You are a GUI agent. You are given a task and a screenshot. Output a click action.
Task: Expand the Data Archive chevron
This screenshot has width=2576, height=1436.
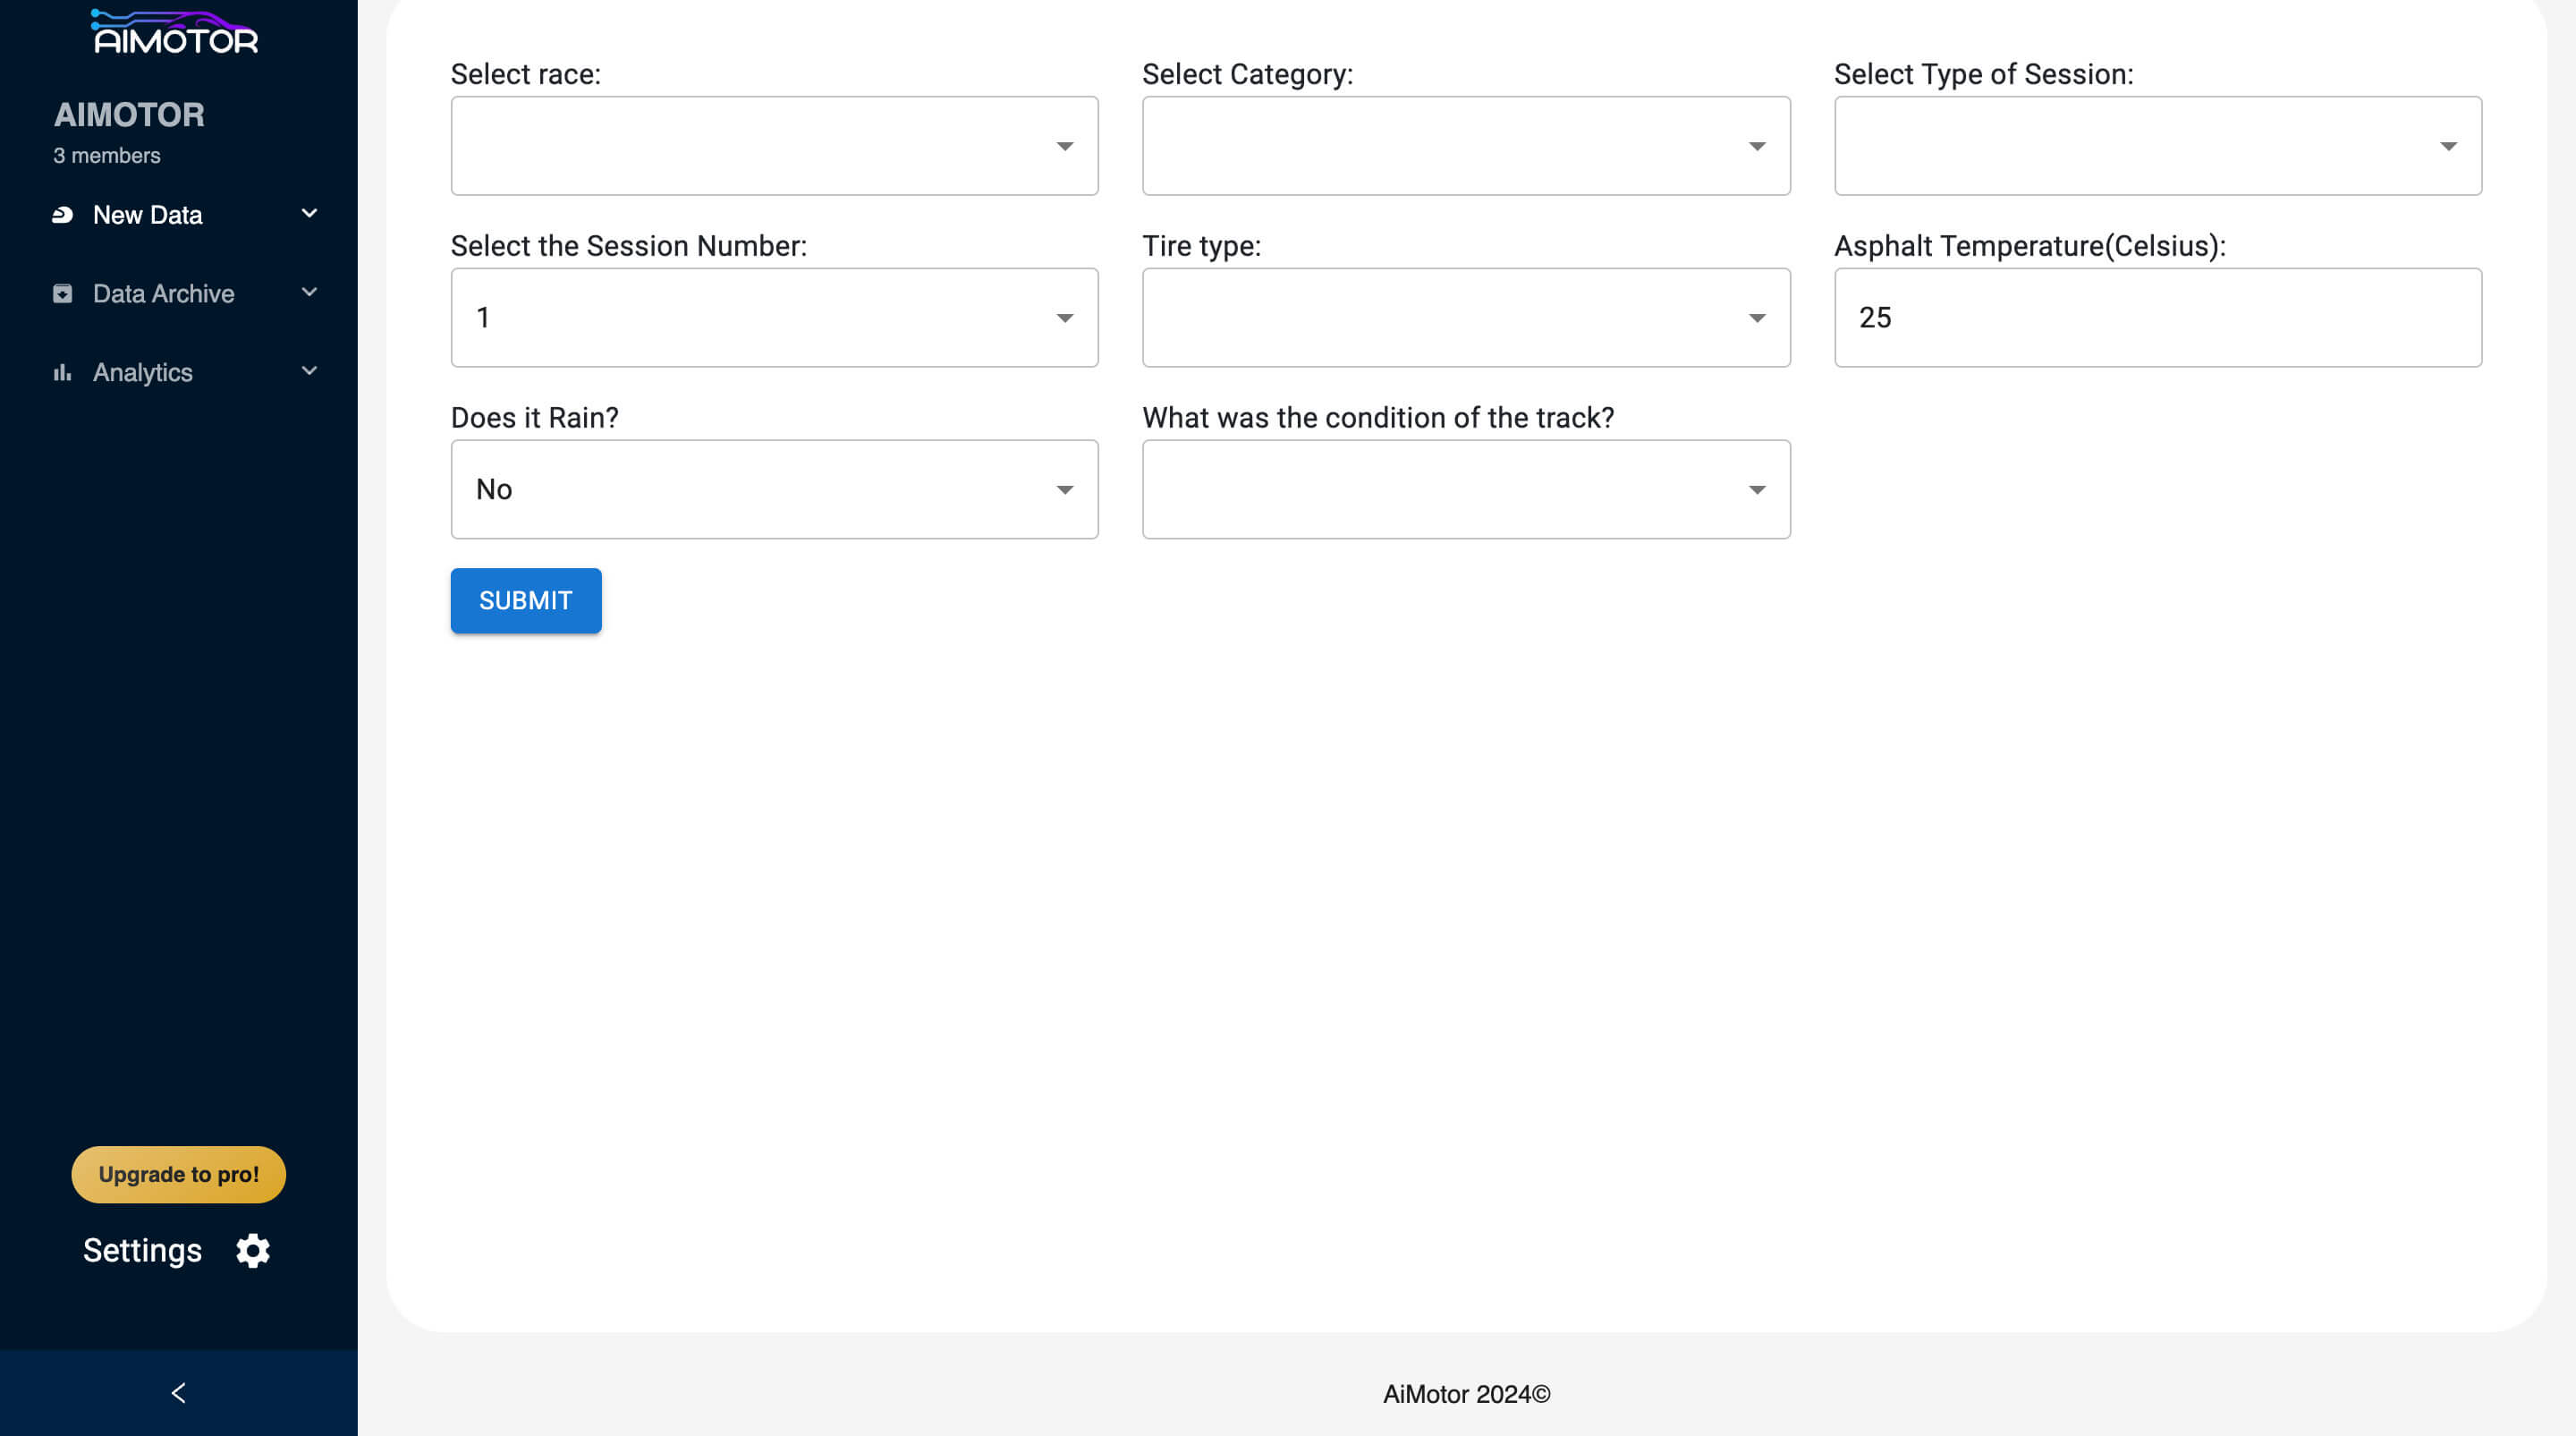click(309, 293)
